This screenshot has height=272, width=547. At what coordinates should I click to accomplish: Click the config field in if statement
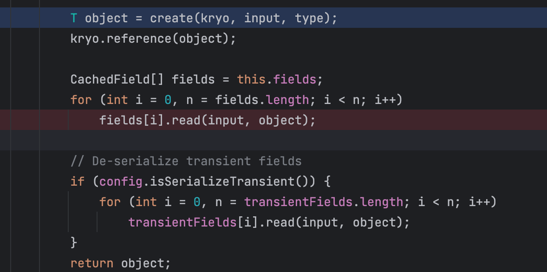[x=121, y=181]
